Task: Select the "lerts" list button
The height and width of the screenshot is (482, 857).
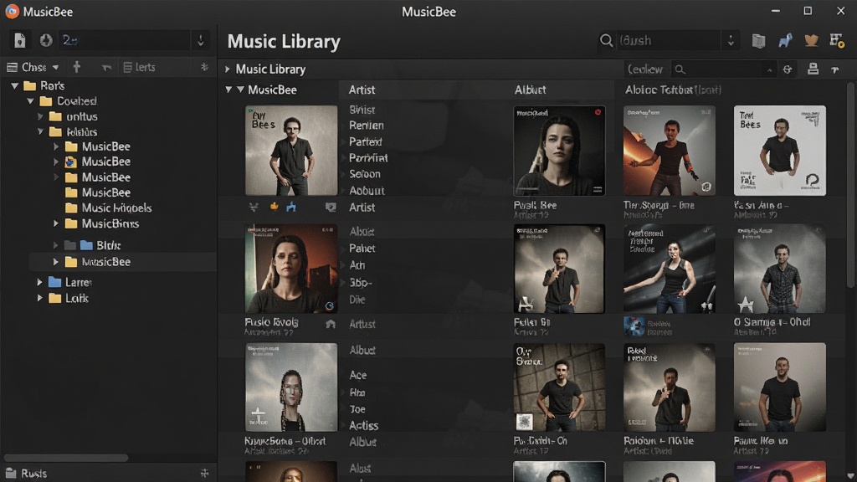Action: pyautogui.click(x=140, y=67)
